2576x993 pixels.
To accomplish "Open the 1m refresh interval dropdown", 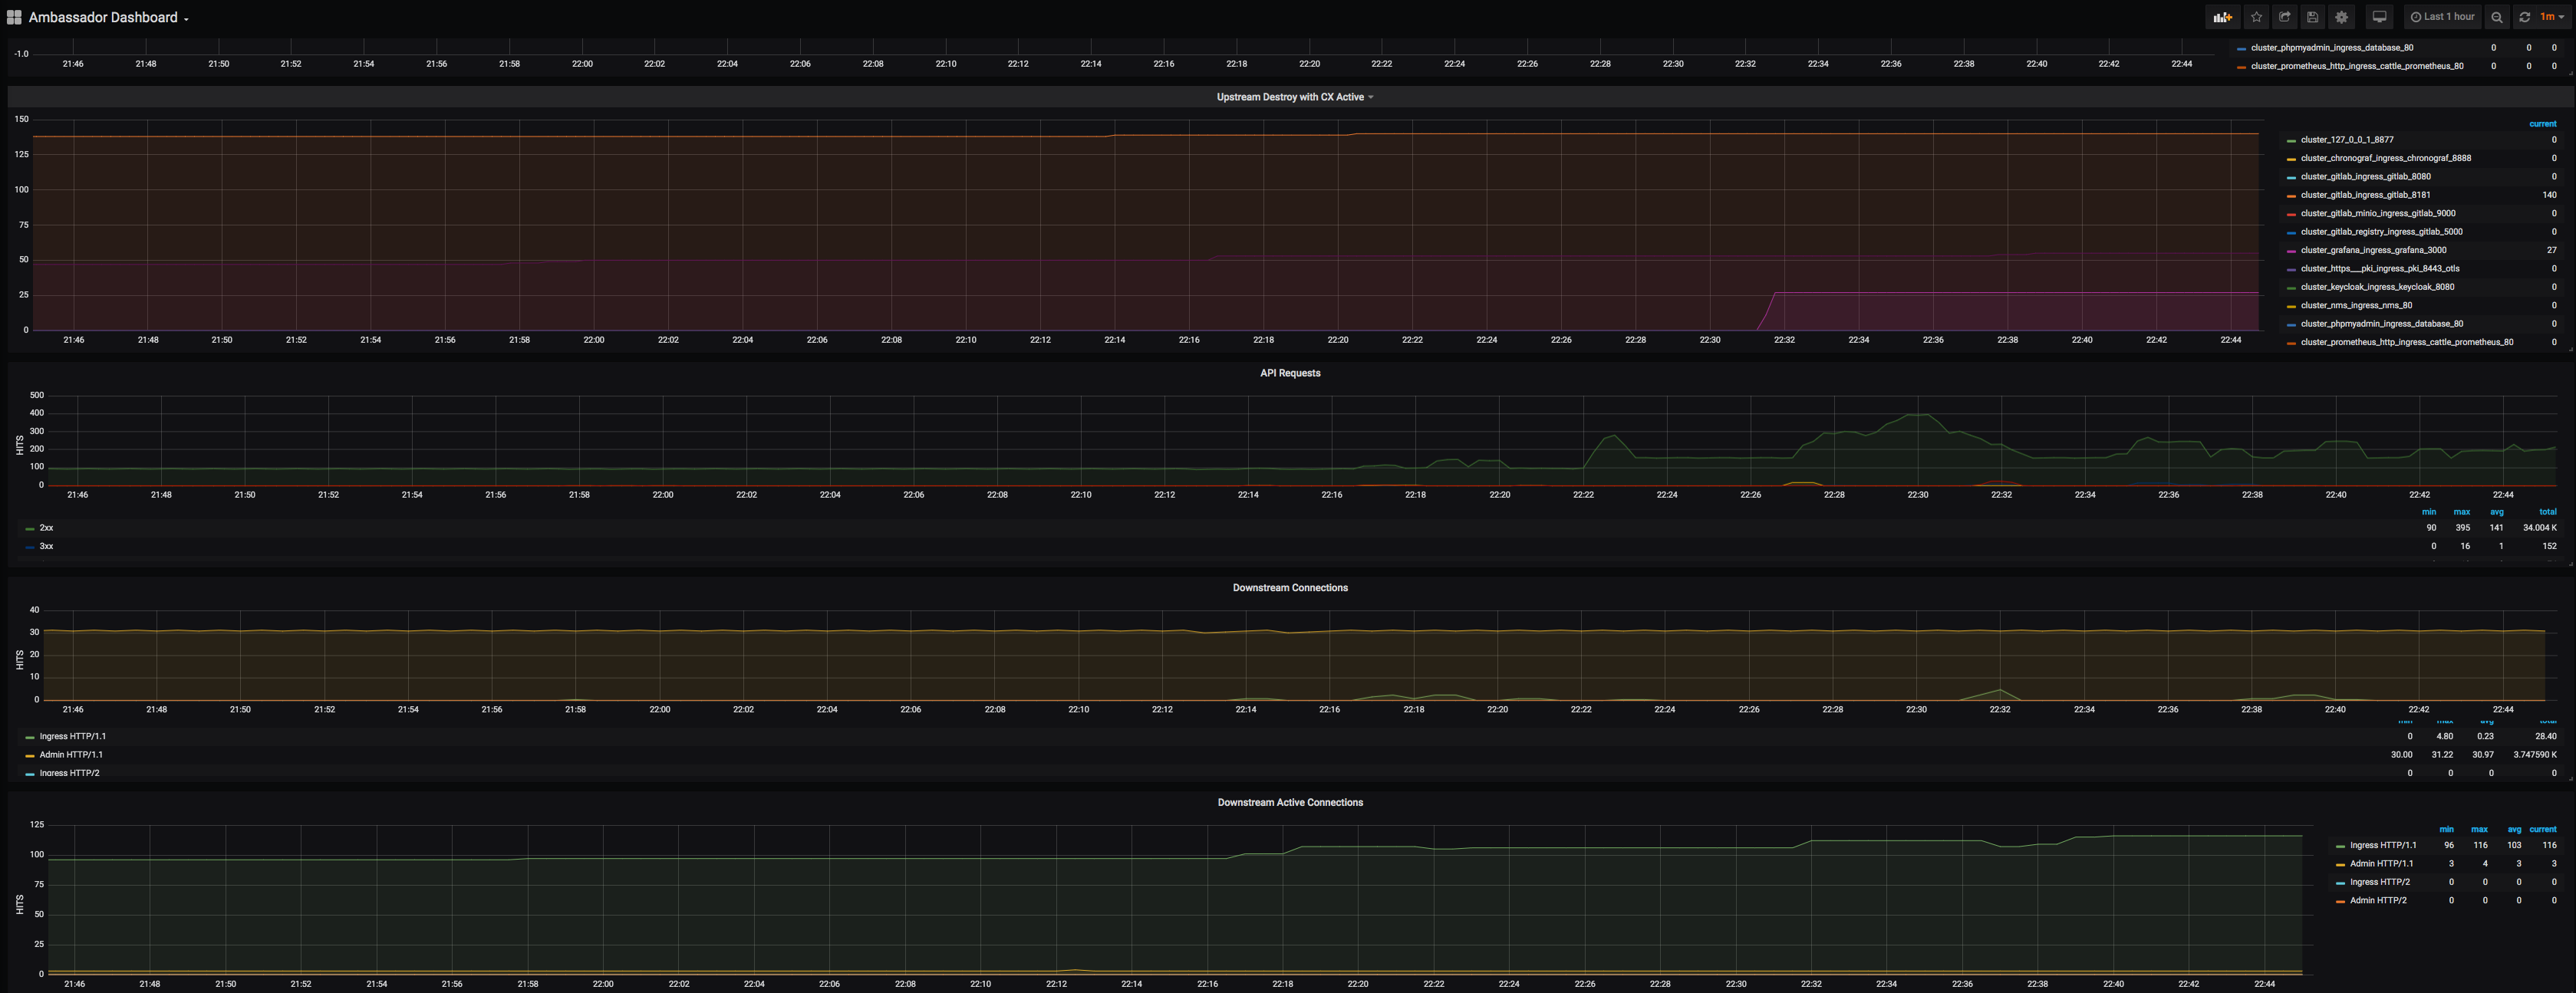I will pyautogui.click(x=2552, y=17).
